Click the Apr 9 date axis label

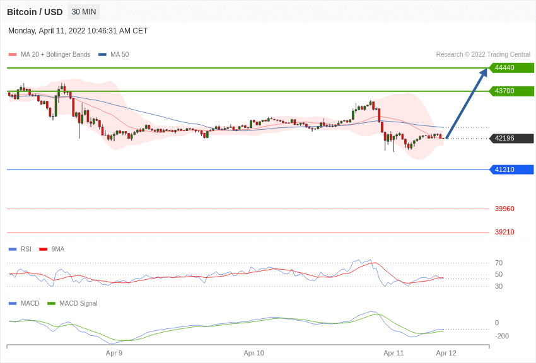pyautogui.click(x=114, y=353)
